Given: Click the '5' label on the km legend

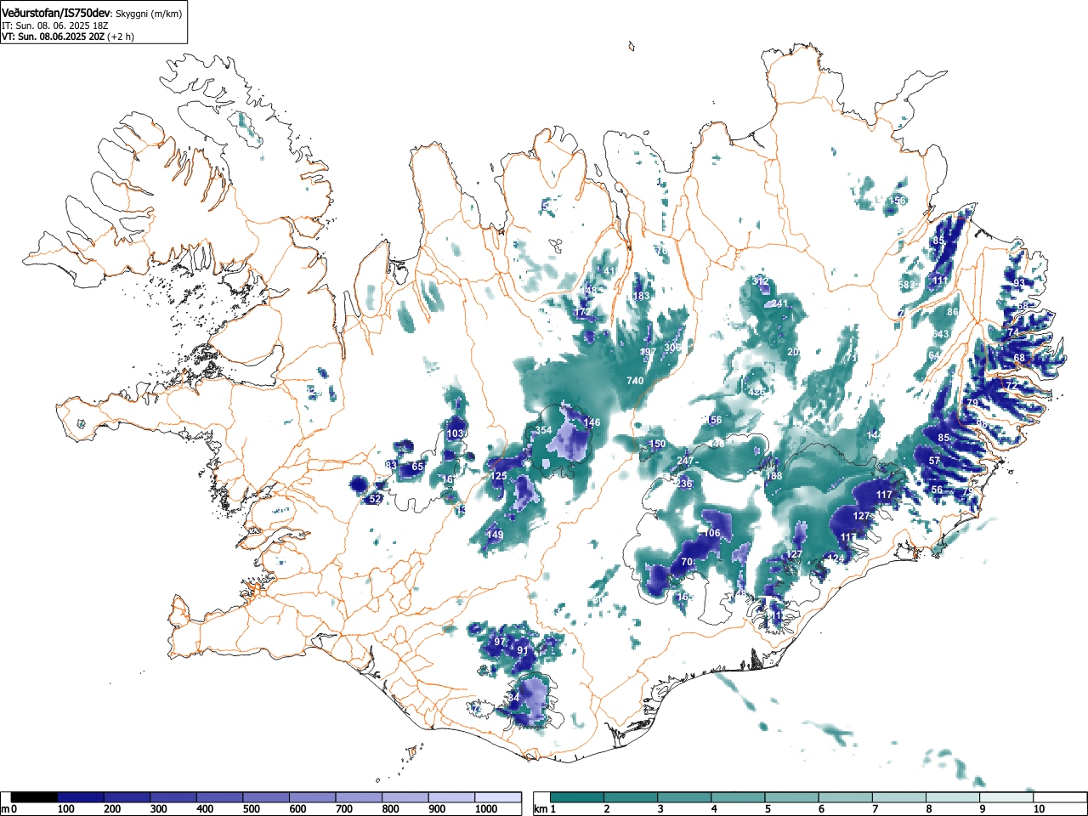Looking at the screenshot, I should 768,809.
